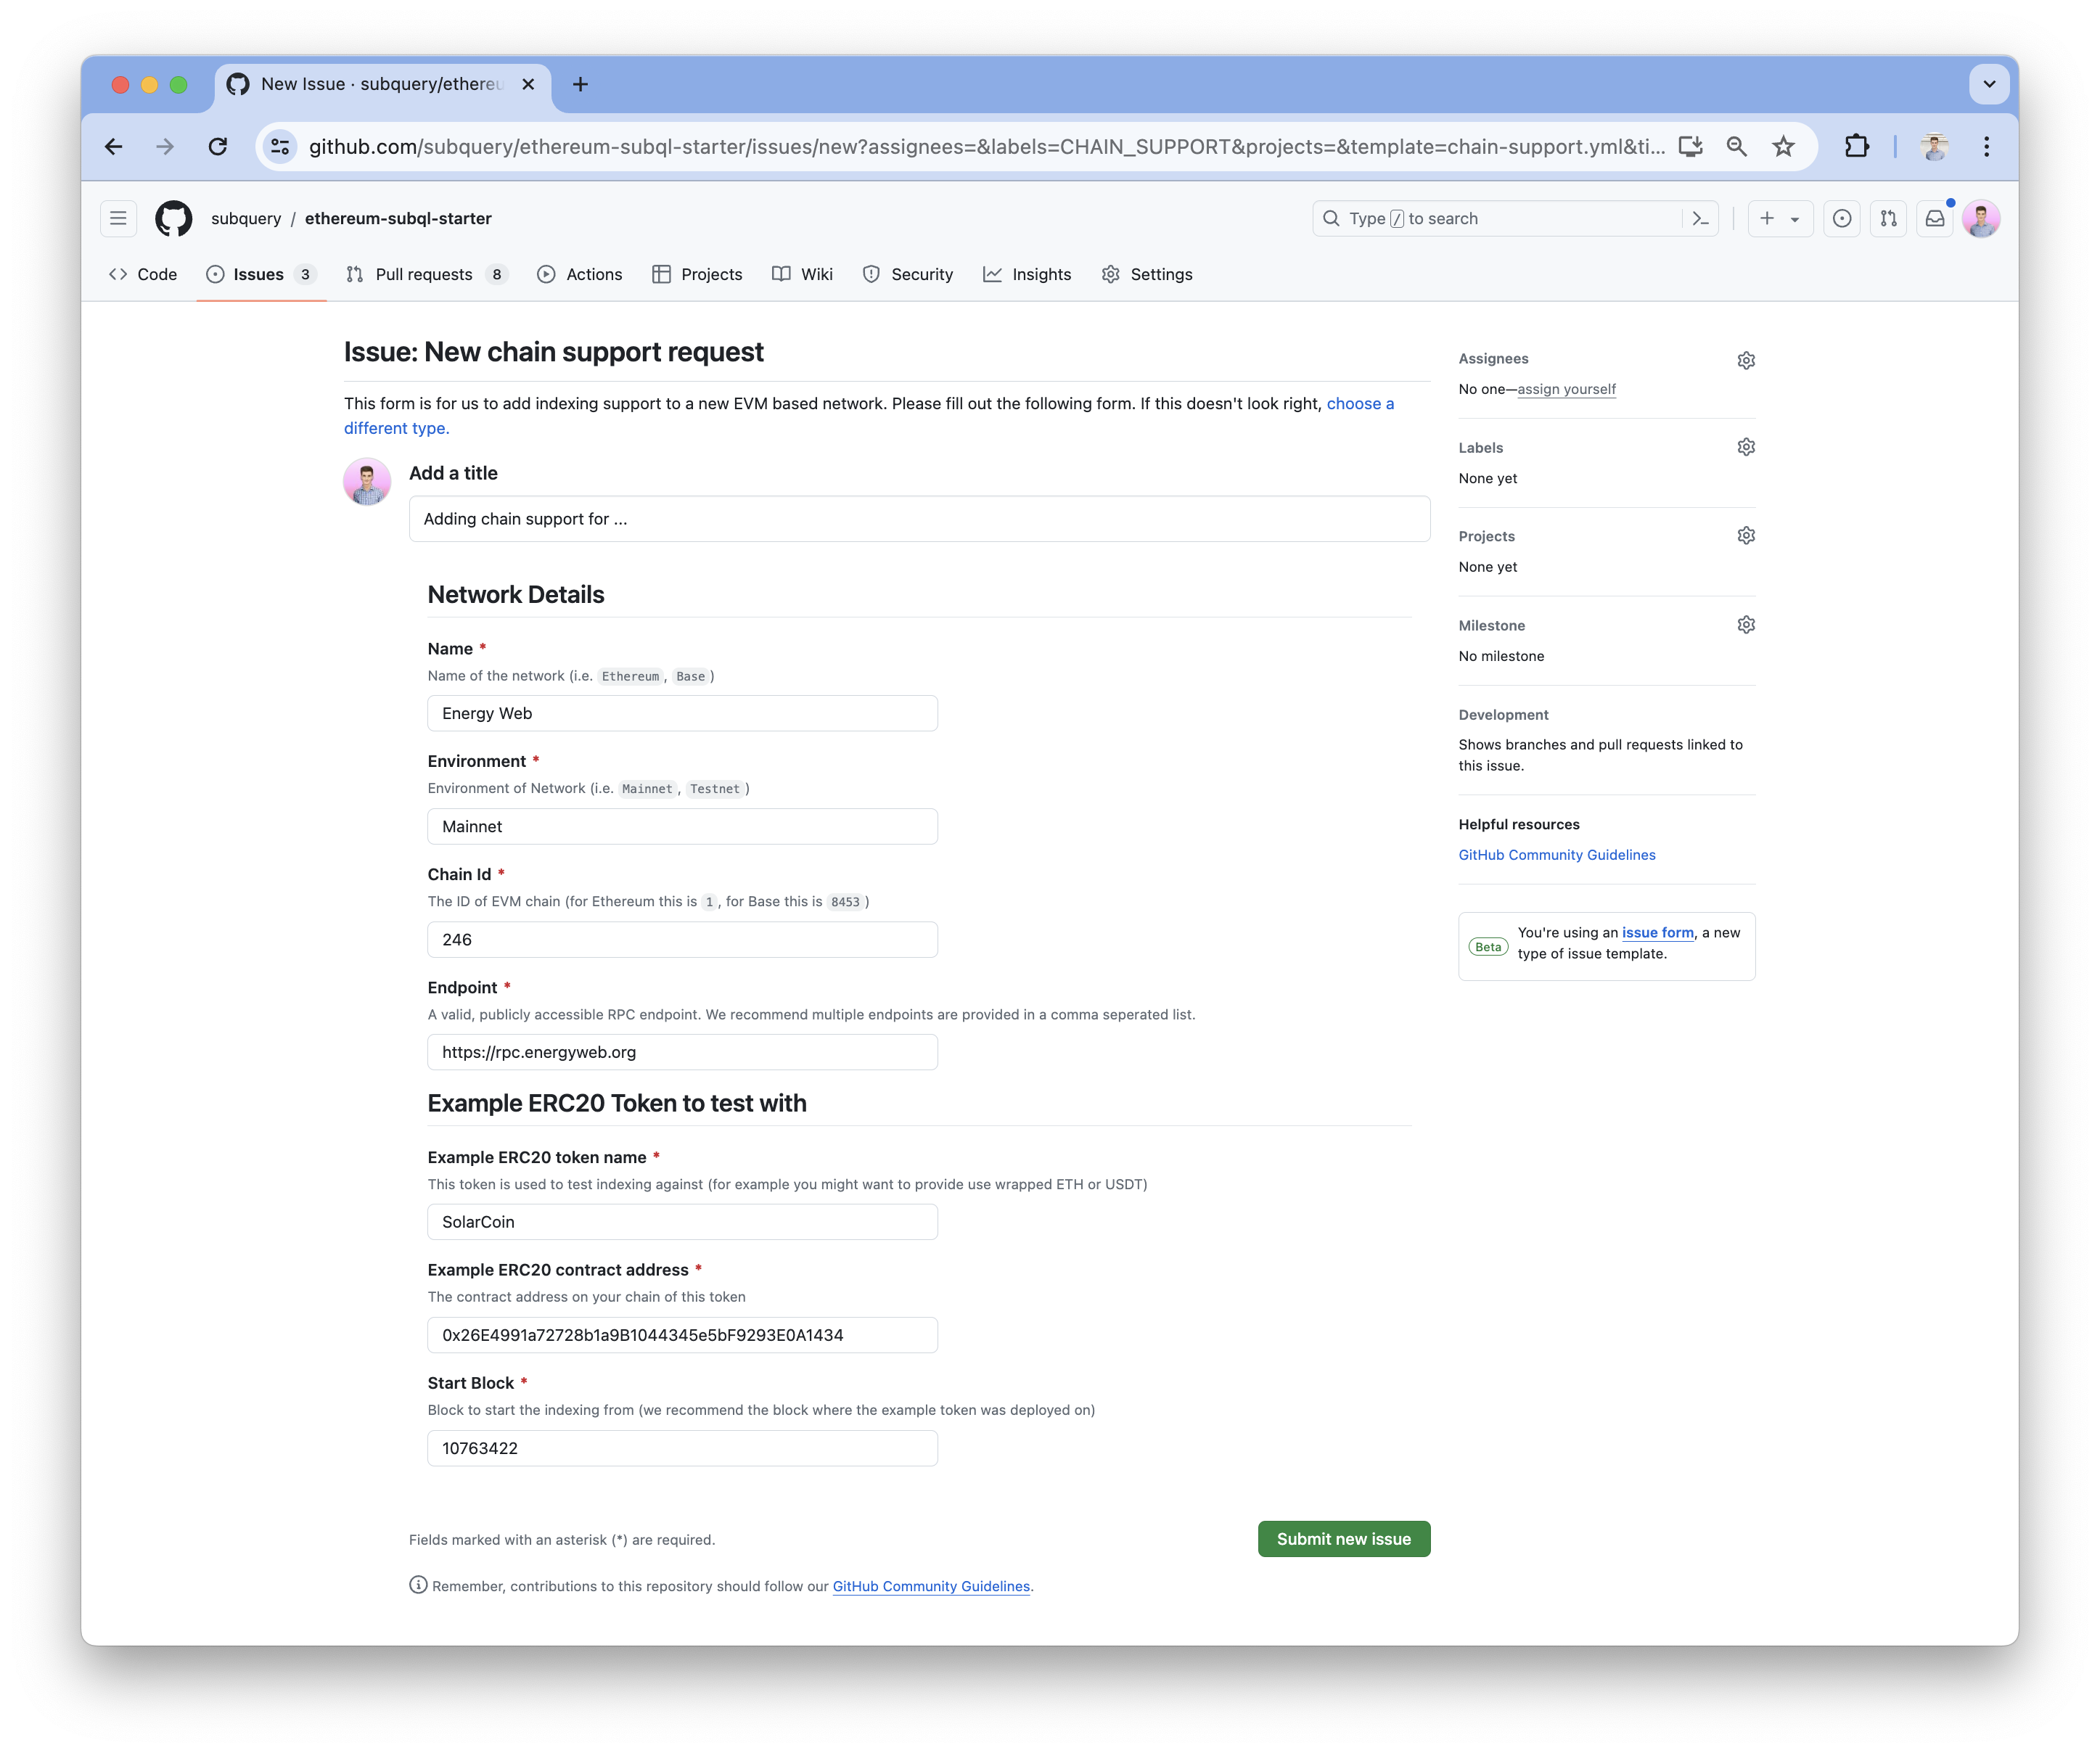The image size is (2100, 1753).
Task: Open GitHub Community Guidelines footer link
Action: click(931, 1586)
